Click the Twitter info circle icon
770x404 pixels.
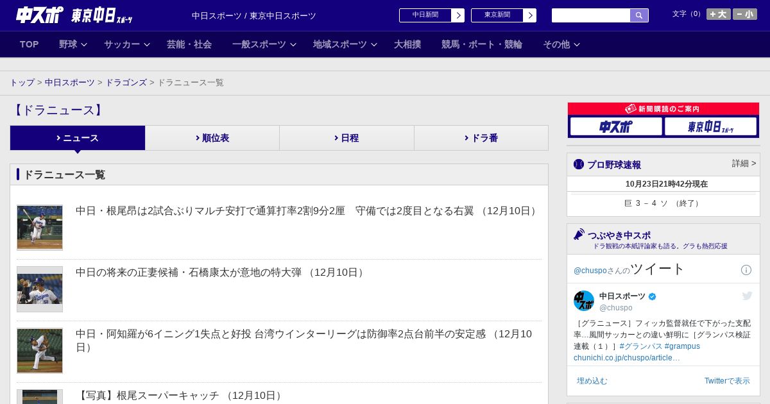coord(746,270)
